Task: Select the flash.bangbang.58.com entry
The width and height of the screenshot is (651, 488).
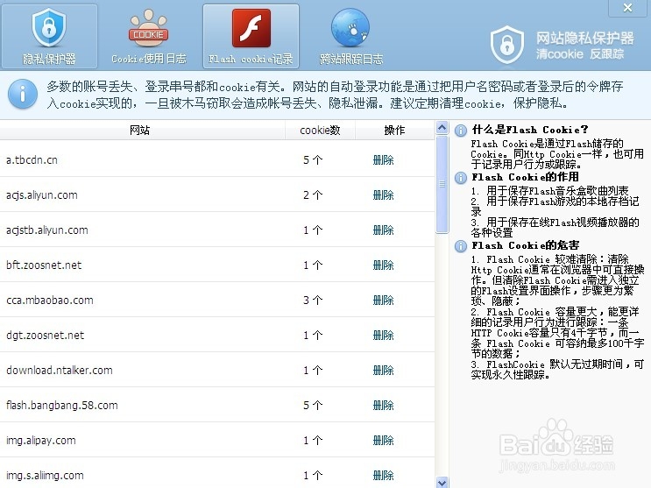Action: pos(217,405)
